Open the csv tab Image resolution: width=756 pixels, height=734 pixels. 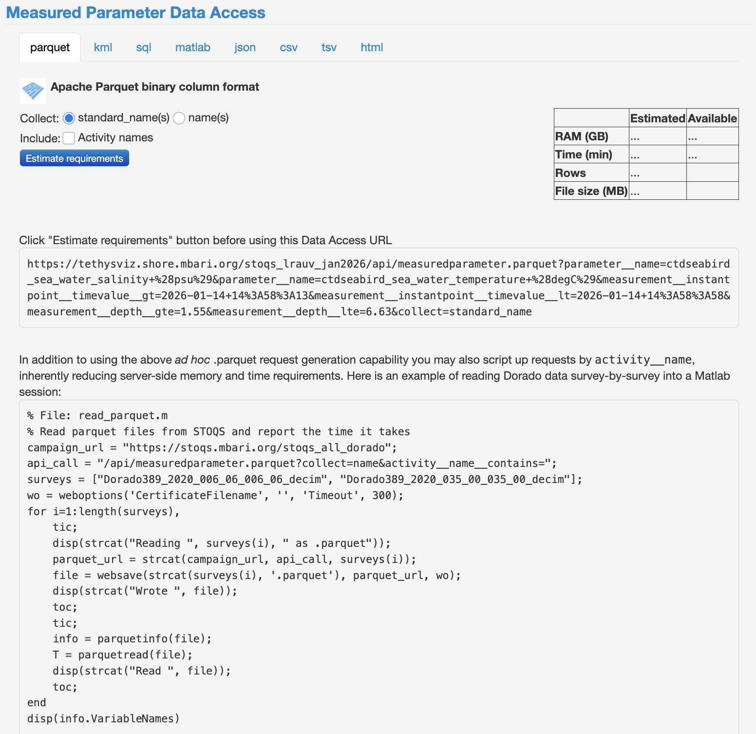click(289, 47)
